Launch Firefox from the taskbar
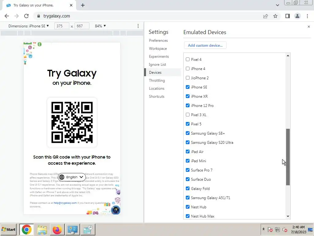 (57, 229)
